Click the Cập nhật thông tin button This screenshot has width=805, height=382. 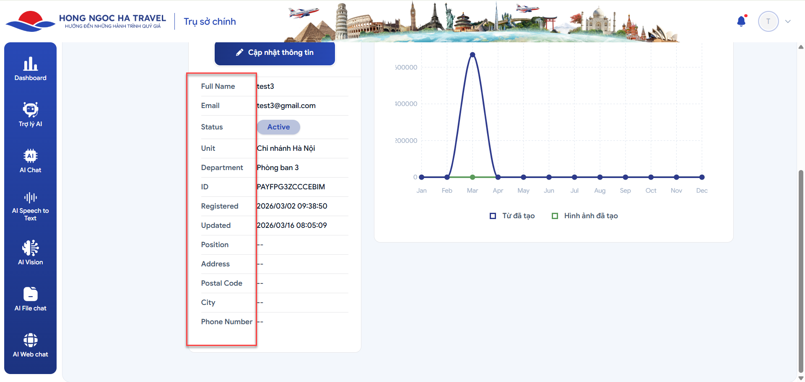coord(275,53)
